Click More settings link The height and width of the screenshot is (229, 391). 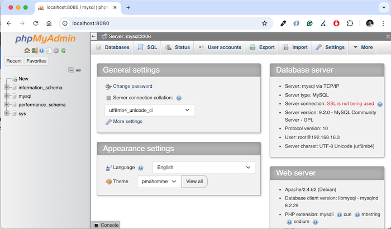pyautogui.click(x=128, y=122)
